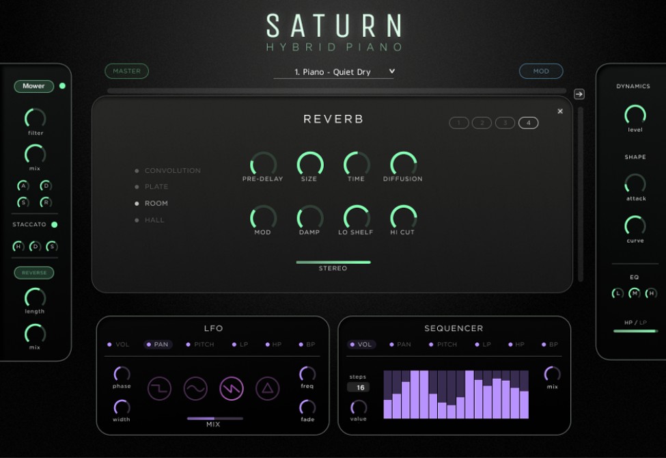Open the piano preset selector dropdown
This screenshot has width=666, height=458.
point(333,71)
